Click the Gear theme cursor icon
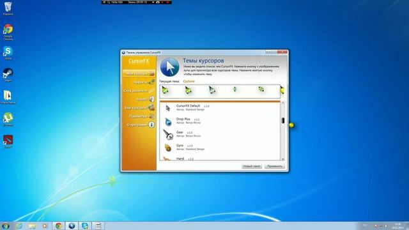The width and height of the screenshot is (409, 230). click(x=168, y=134)
